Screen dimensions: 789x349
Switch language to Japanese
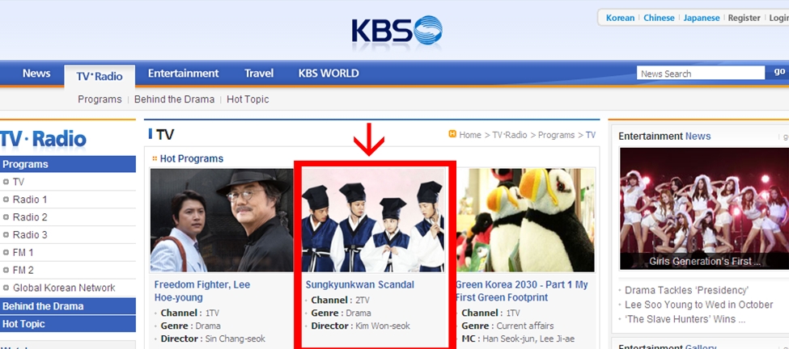701,18
